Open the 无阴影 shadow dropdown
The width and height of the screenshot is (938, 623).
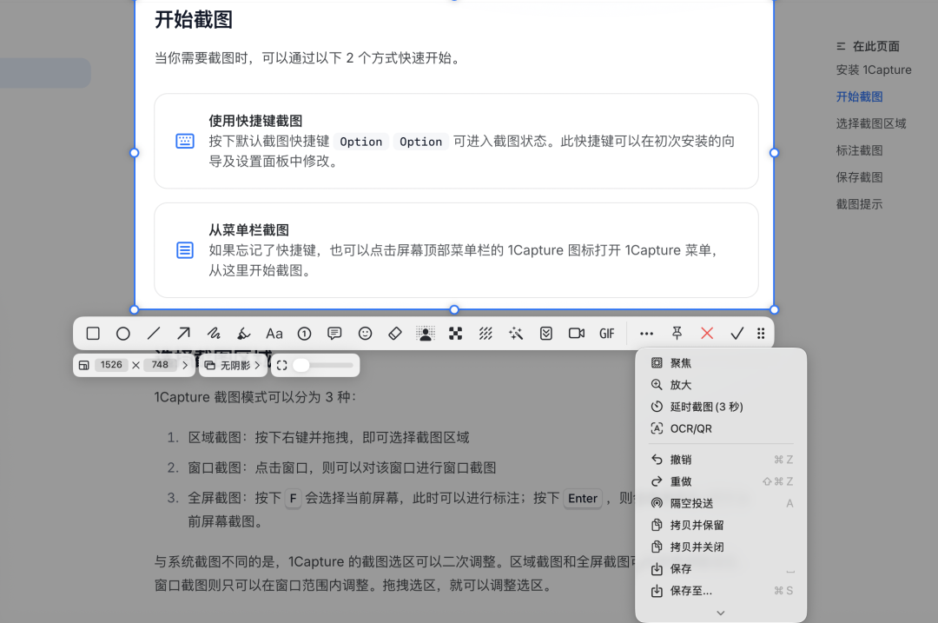tap(233, 365)
